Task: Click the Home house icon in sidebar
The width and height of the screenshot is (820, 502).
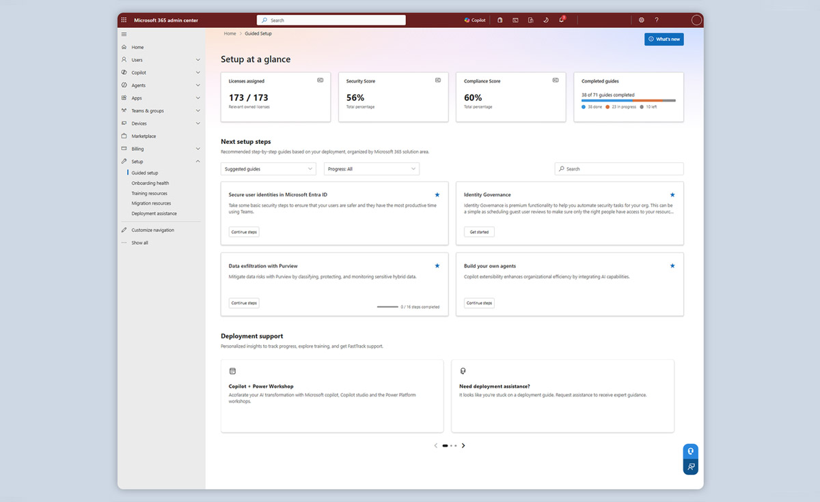Action: [x=124, y=47]
